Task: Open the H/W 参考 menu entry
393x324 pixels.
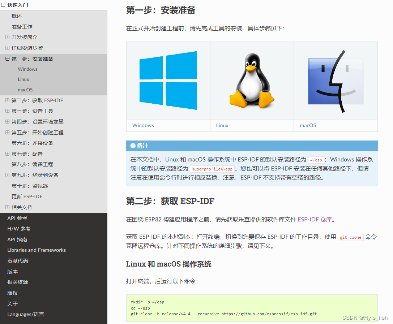Action: (x=19, y=229)
